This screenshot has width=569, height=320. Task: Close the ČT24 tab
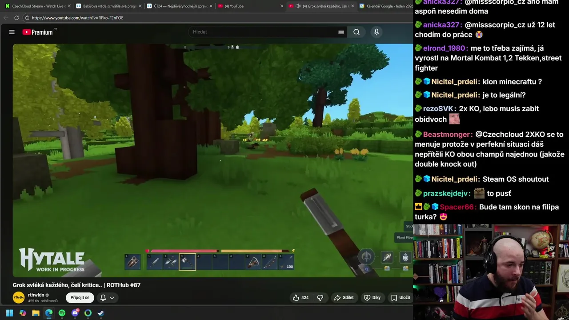point(211,6)
